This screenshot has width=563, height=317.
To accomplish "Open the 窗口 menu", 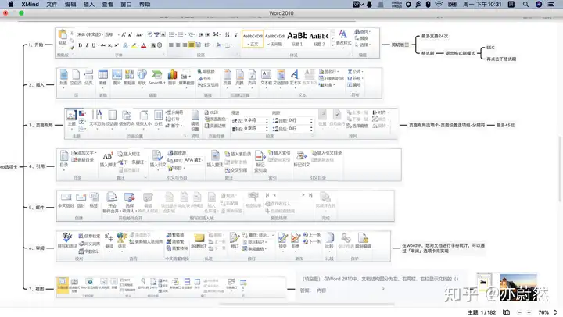I will point(126,5).
